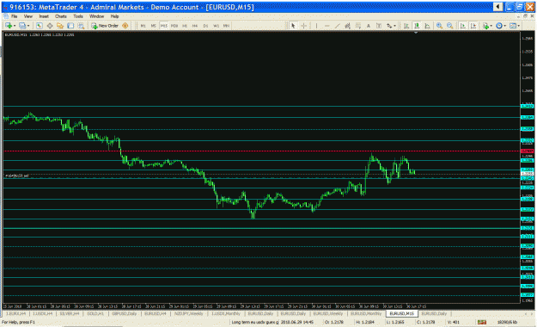This screenshot has width=537, height=327.
Task: Switch to the GOLD,H1 chart tab
Action: [95, 313]
